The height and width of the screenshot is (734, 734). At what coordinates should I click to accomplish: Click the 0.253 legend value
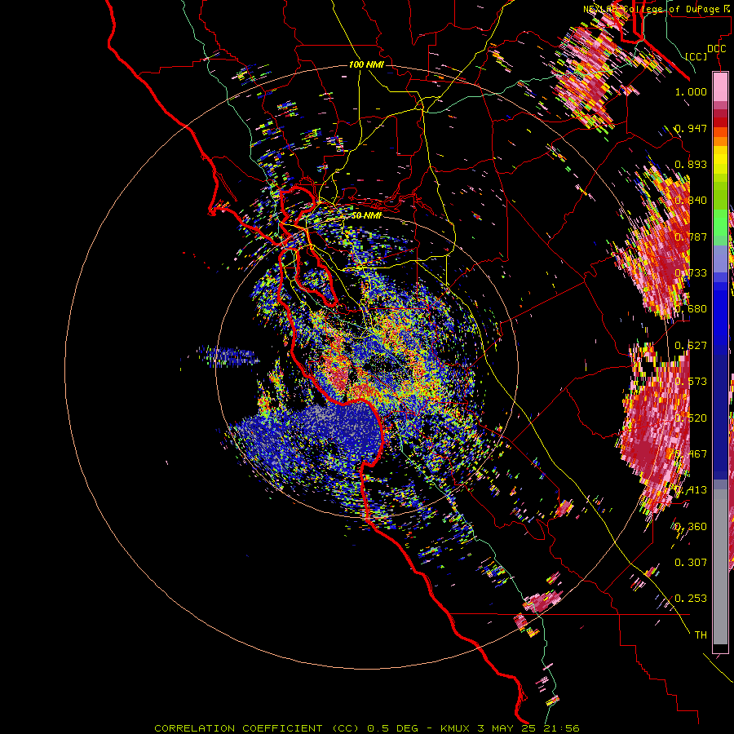tap(691, 599)
